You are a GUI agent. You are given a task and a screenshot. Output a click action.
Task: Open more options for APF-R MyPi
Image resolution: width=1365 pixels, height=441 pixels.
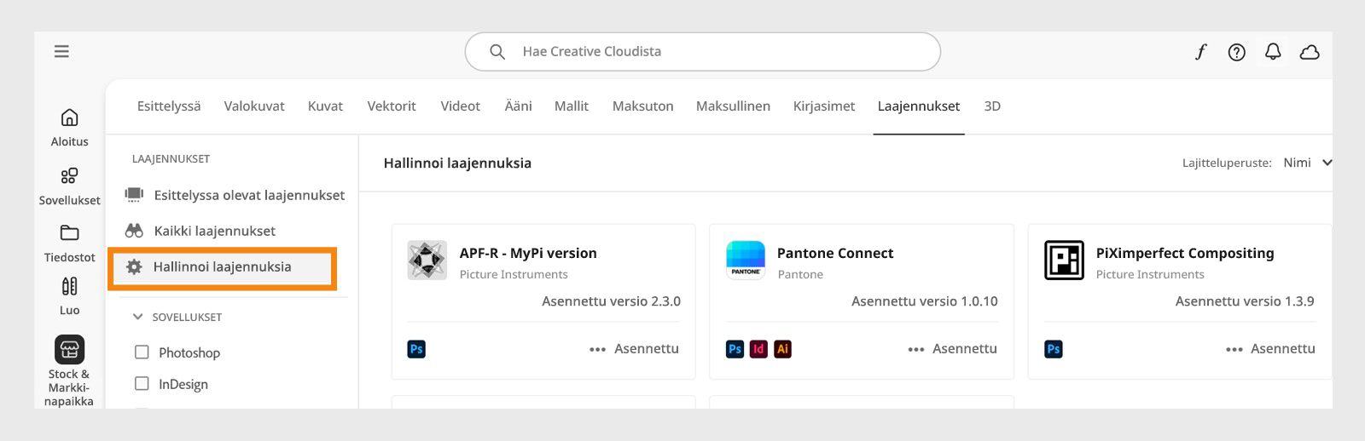(x=597, y=350)
